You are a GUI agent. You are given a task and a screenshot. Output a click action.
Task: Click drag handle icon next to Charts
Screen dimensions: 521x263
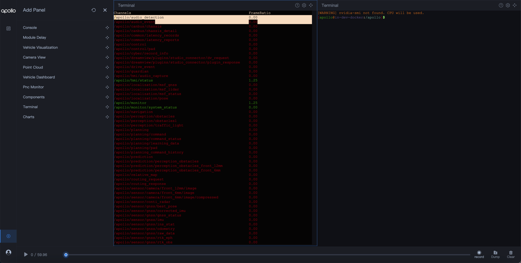pyautogui.click(x=107, y=117)
